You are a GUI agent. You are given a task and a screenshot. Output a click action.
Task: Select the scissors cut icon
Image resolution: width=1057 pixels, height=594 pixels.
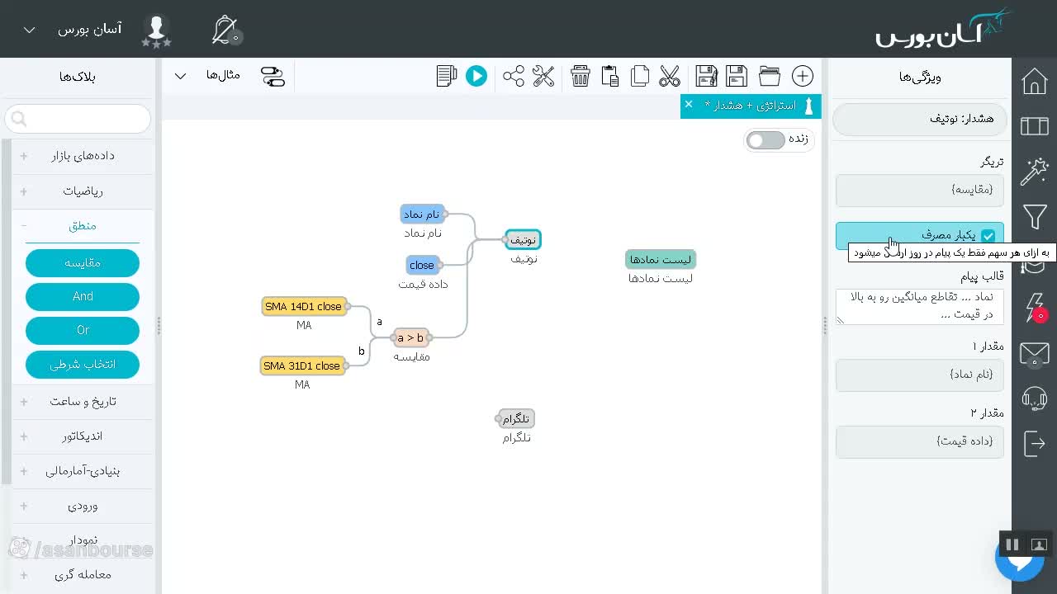(x=670, y=76)
